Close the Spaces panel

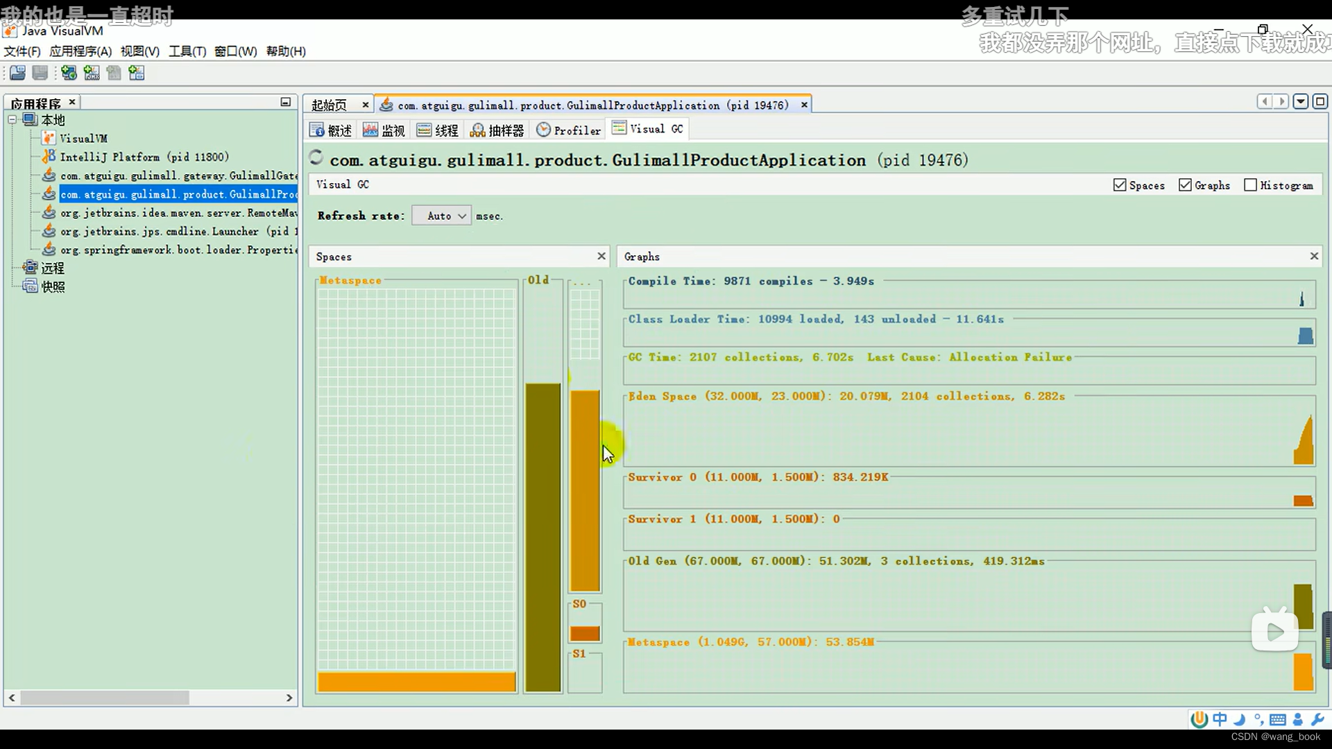601,256
